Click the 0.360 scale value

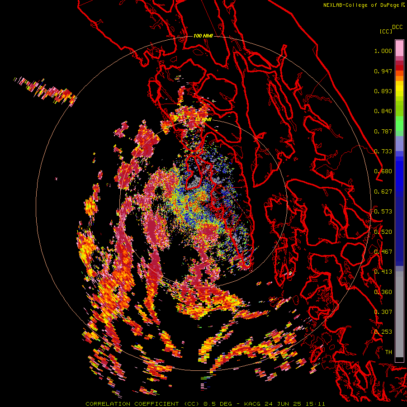coord(383,292)
